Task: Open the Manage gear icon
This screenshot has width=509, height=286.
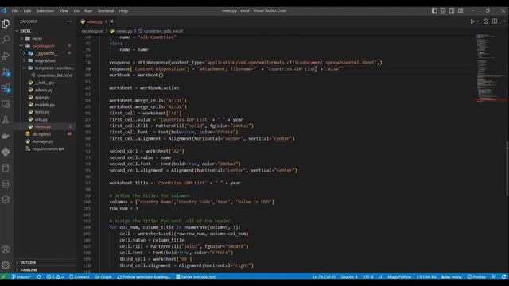Action: click(x=6, y=265)
